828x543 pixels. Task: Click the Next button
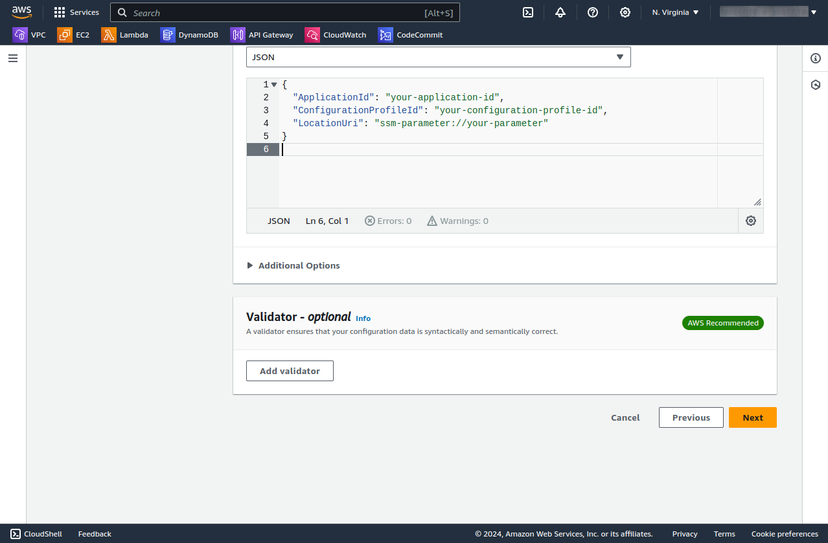753,417
